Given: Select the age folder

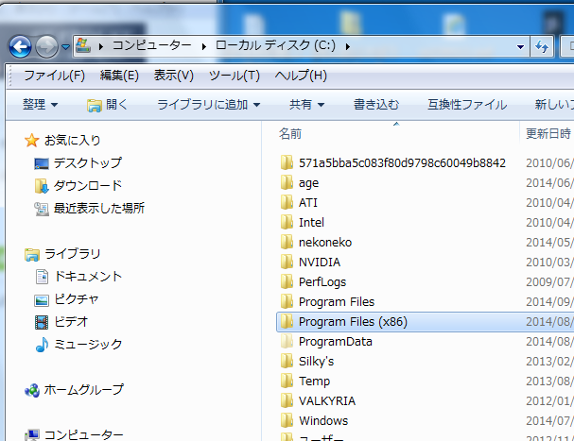Looking at the screenshot, I should (x=308, y=183).
